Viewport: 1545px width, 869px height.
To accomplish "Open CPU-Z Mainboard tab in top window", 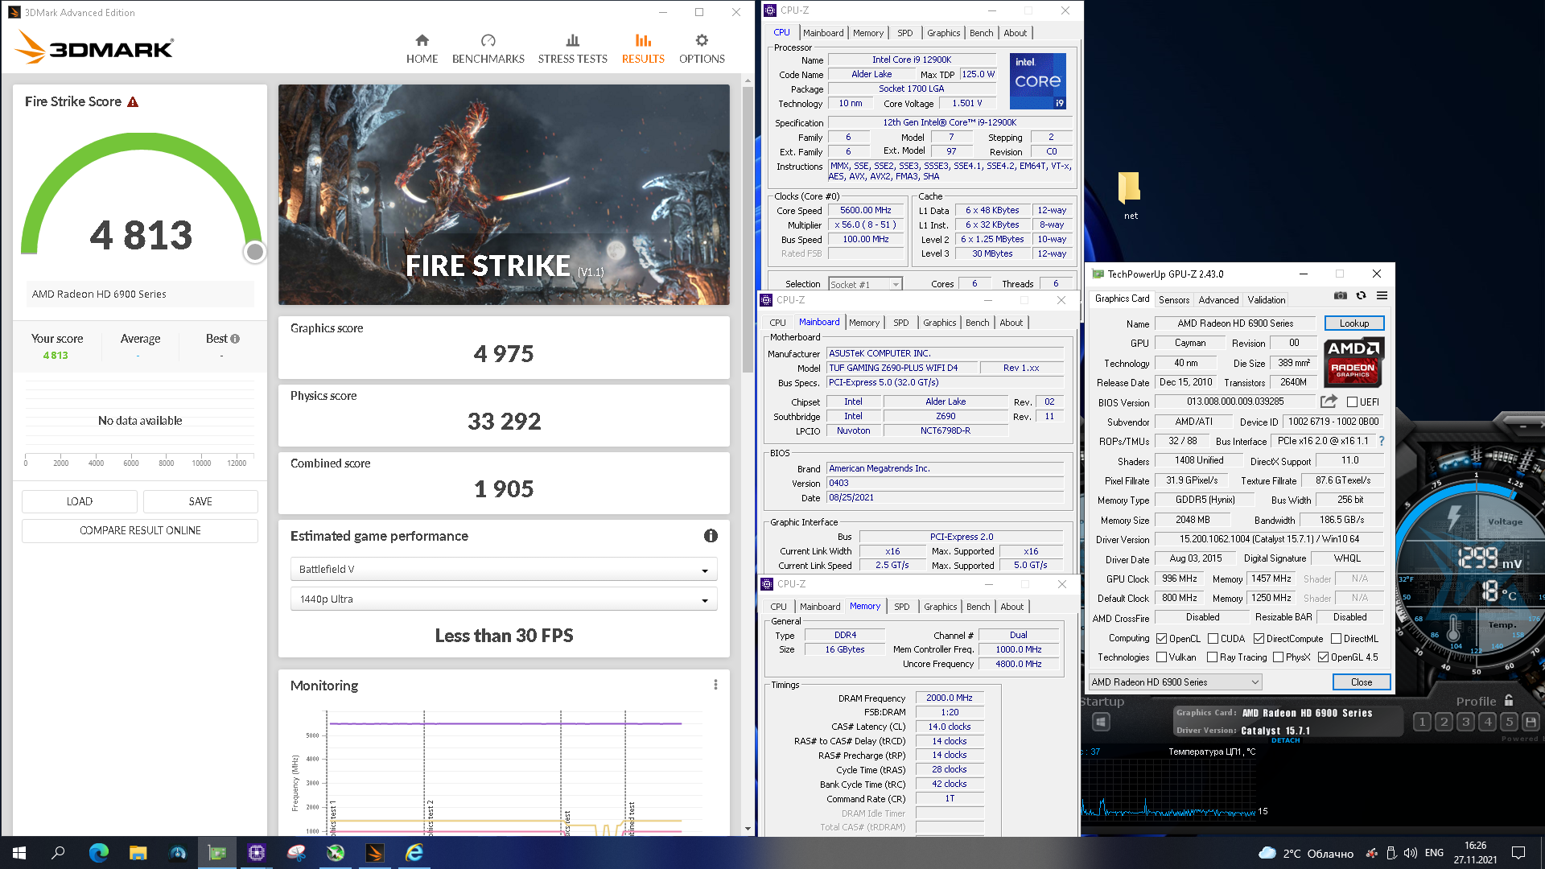I will coord(823,33).
